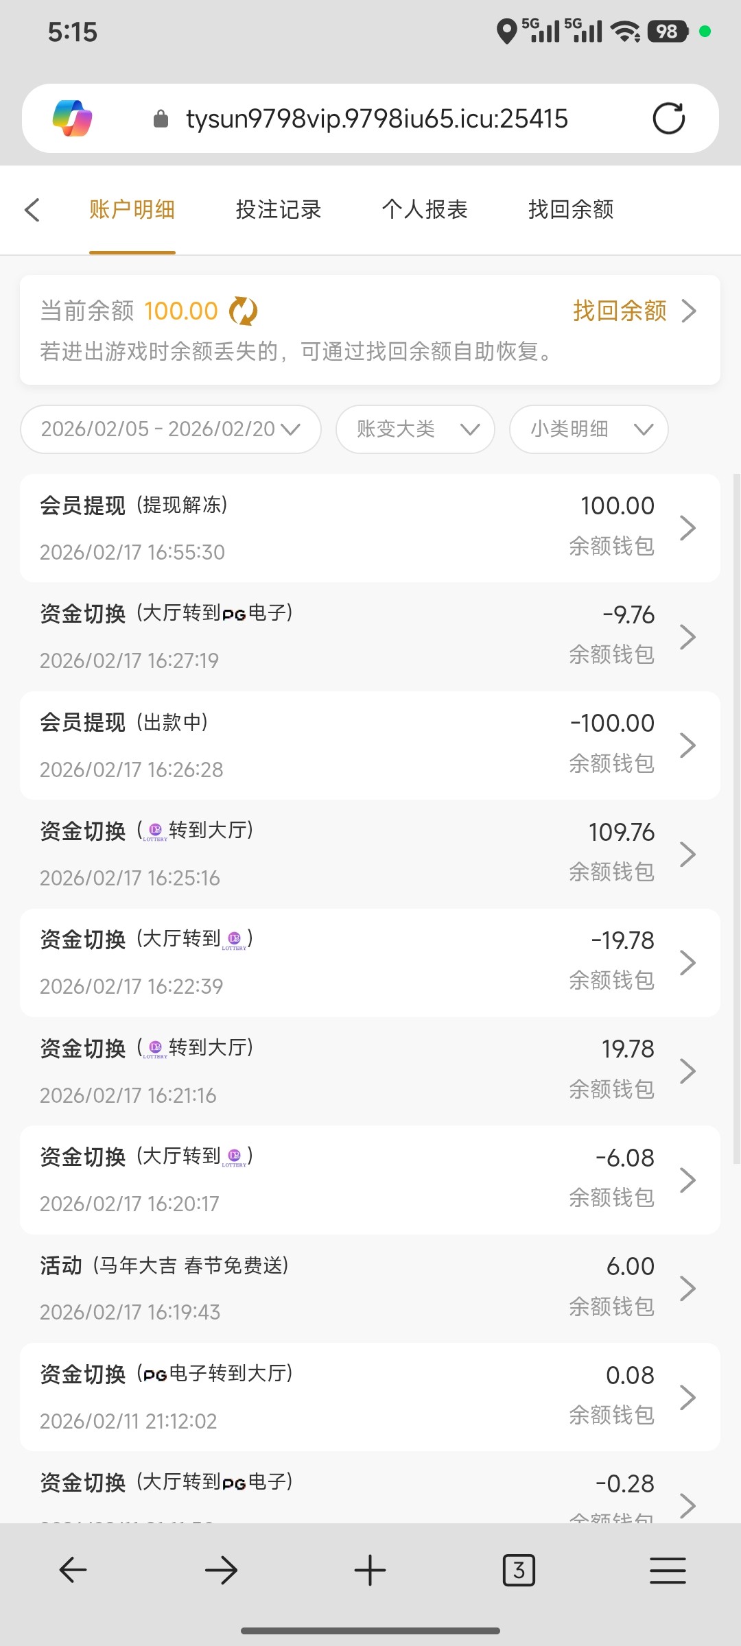Image resolution: width=741 pixels, height=1646 pixels.
Task: Tap the Copilot logo icon
Action: coord(73,119)
